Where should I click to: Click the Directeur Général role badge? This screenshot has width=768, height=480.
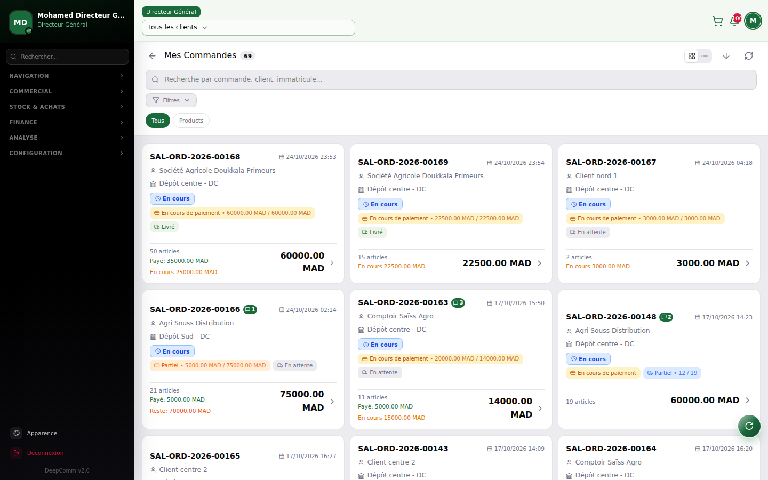pos(171,12)
